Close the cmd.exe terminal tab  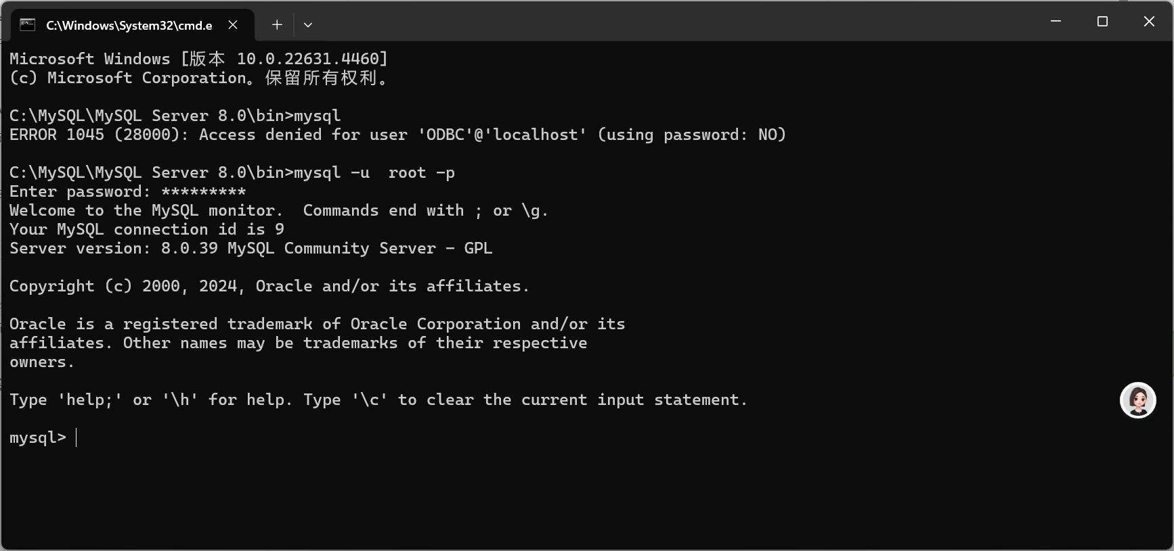click(233, 25)
